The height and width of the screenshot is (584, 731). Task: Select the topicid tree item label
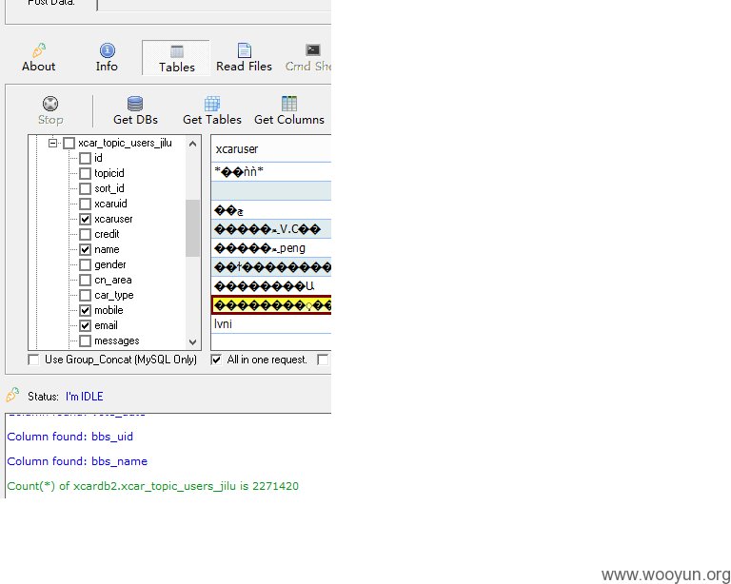pyautogui.click(x=109, y=173)
